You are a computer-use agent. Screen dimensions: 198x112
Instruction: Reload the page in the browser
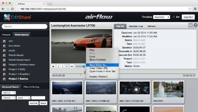point(12,9)
